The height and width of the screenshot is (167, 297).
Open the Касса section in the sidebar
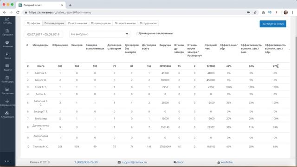[7, 56]
